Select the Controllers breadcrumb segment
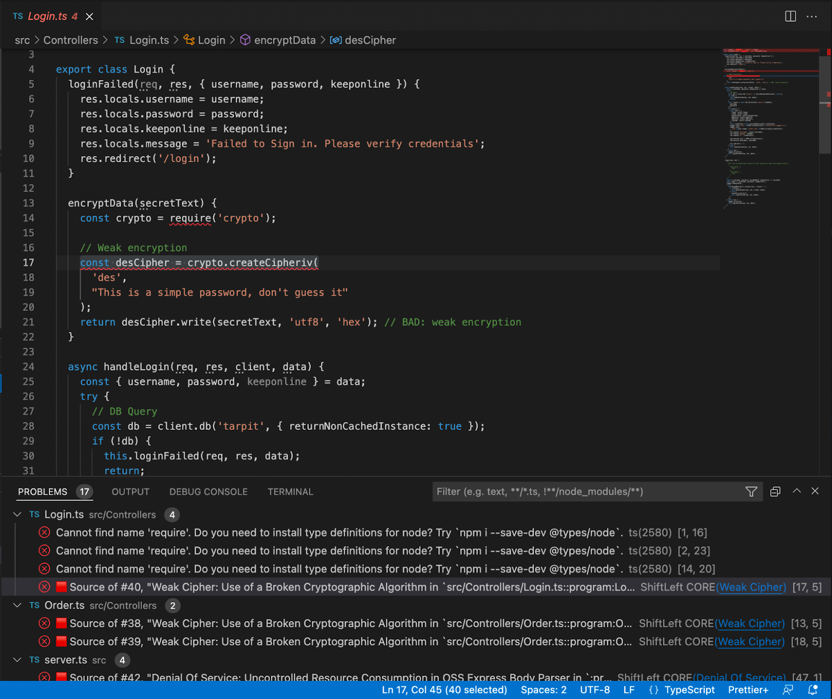This screenshot has height=699, width=832. pos(71,40)
